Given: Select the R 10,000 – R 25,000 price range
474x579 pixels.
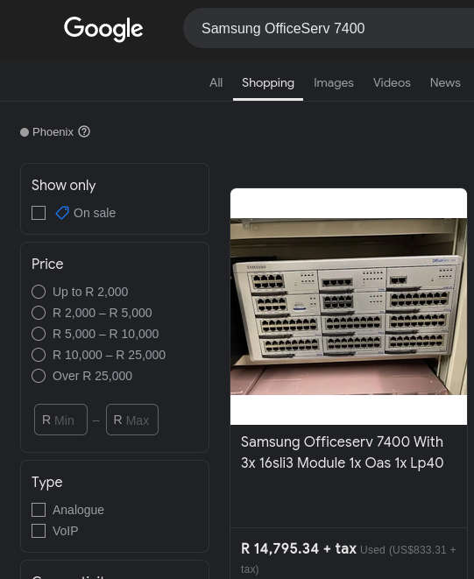Looking at the screenshot, I should 39,355.
